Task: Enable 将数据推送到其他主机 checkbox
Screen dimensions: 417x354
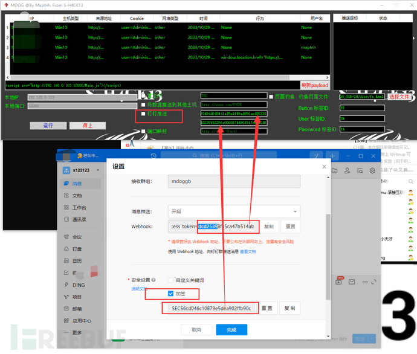Action: 143,105
